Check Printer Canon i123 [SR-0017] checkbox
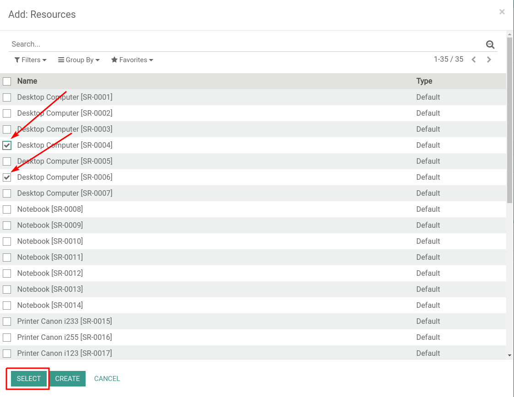The height and width of the screenshot is (397, 514). pyautogui.click(x=7, y=354)
